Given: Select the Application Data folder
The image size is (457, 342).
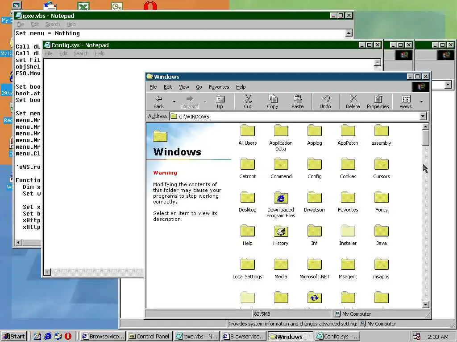Looking at the screenshot, I should [x=281, y=138].
